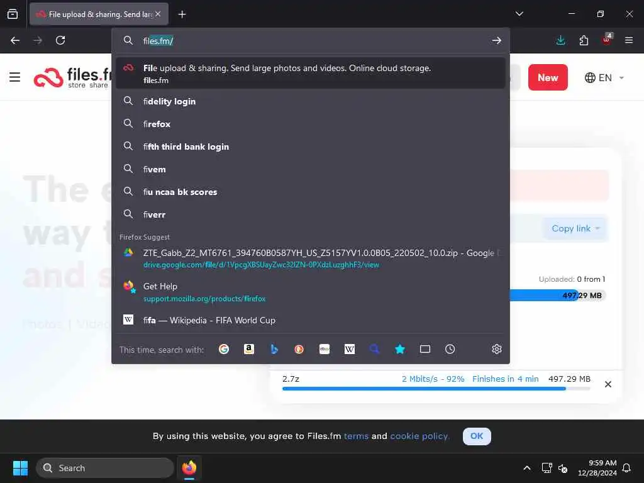
Task: Open the EN language dropdown
Action: point(604,77)
